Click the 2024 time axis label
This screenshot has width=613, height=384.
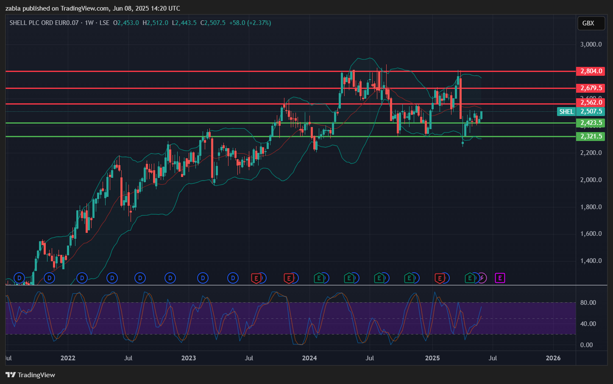tap(309, 358)
